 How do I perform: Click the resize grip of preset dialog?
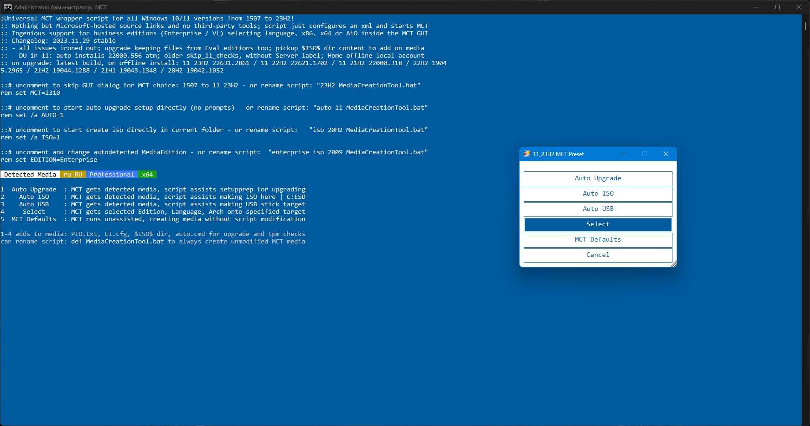tap(674, 264)
